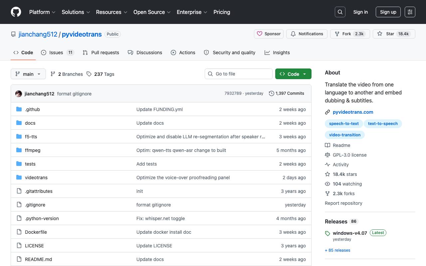This screenshot has width=426, height=266.
Task: Click the docs folder icon
Action: coord(19,123)
